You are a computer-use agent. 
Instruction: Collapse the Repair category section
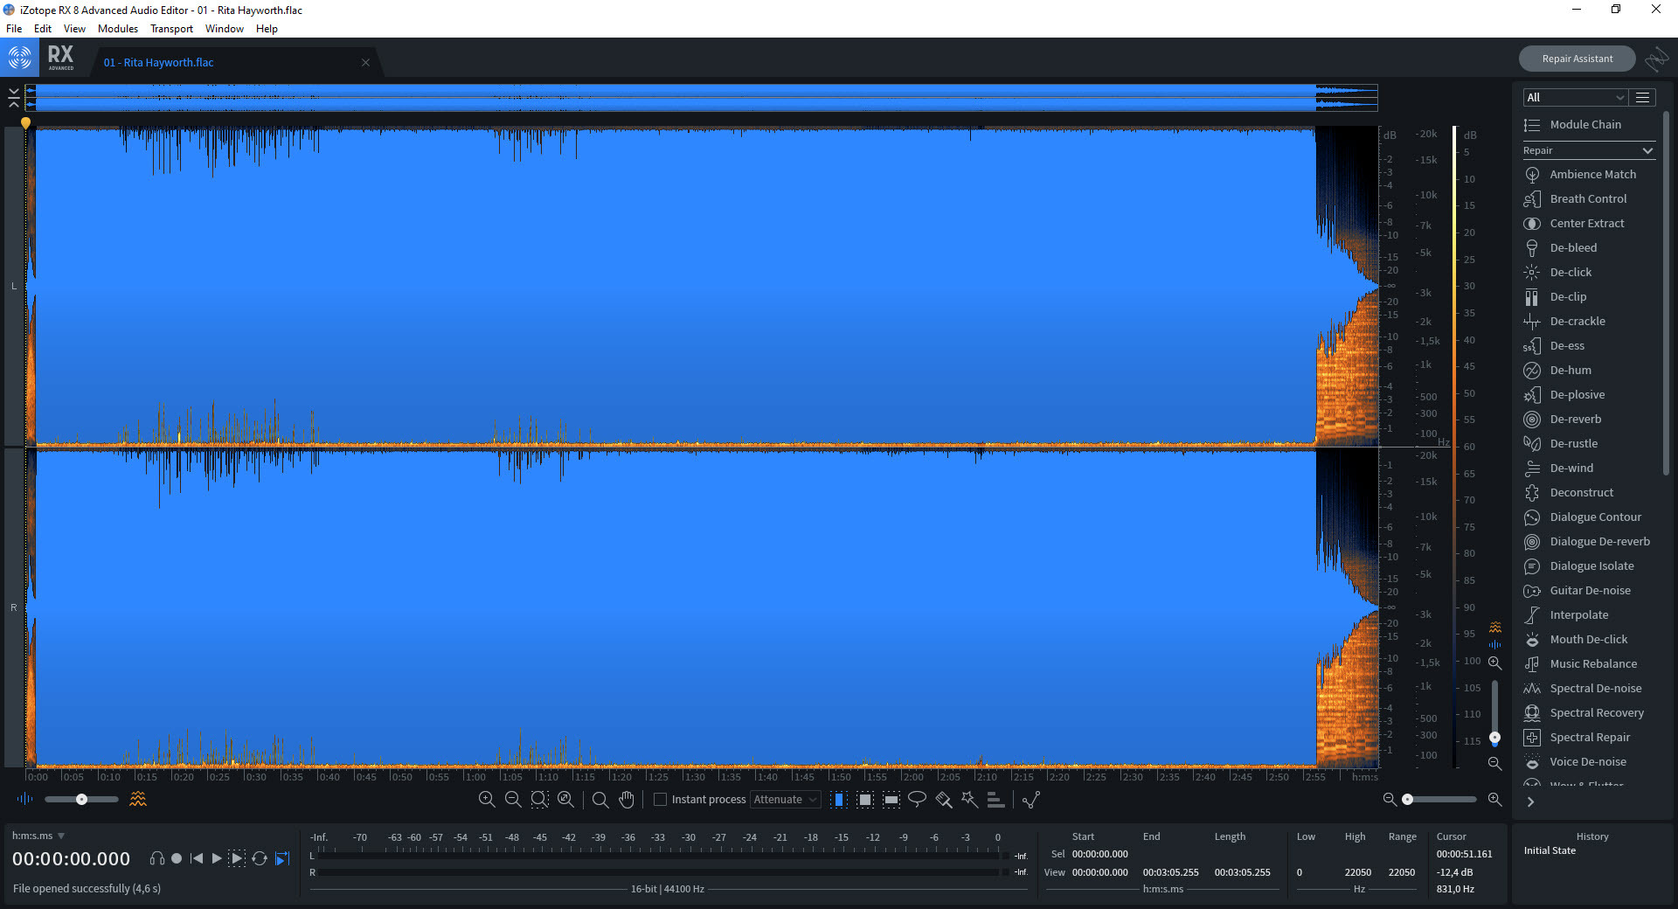[1647, 151]
